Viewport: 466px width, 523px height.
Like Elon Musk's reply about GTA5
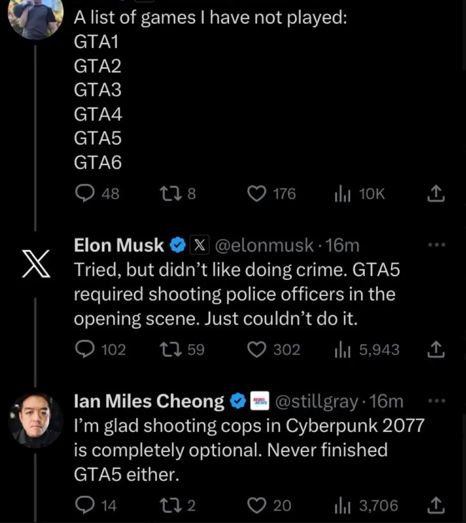pyautogui.click(x=257, y=350)
